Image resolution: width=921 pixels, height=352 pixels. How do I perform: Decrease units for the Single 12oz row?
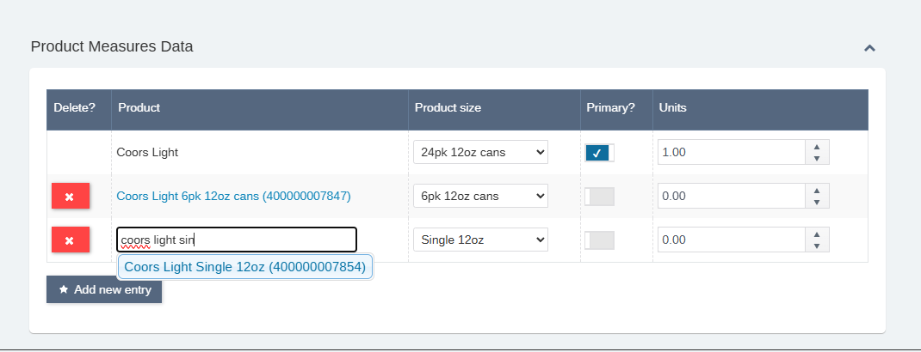(x=817, y=246)
